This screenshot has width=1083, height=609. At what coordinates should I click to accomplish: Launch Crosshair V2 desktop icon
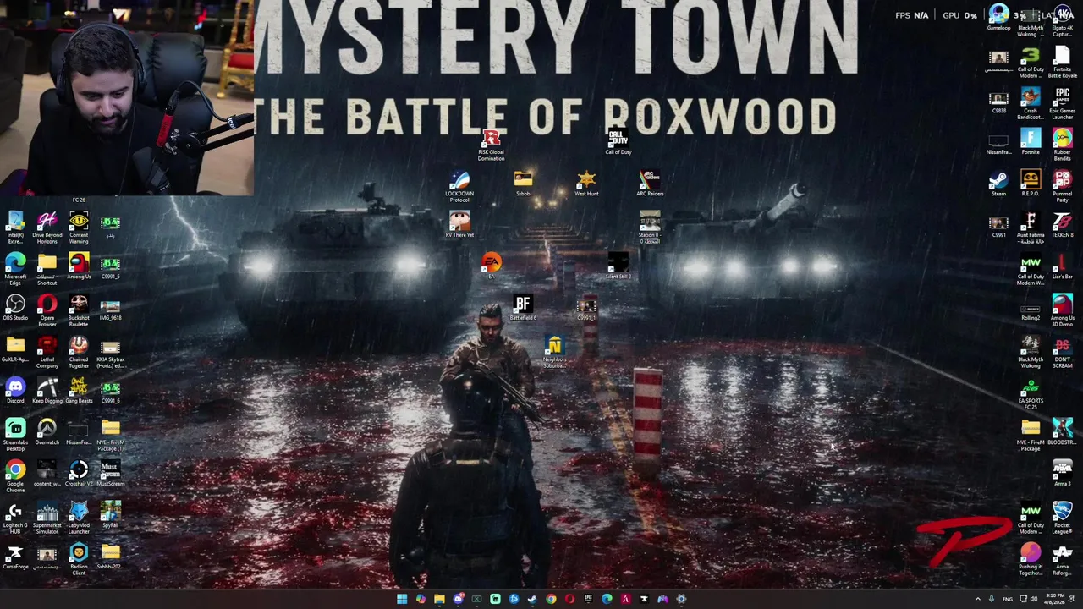click(79, 473)
